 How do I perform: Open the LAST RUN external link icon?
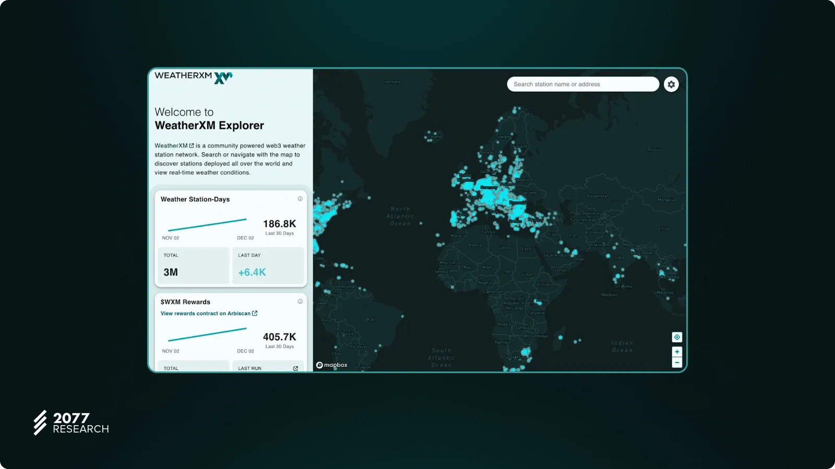coord(295,368)
